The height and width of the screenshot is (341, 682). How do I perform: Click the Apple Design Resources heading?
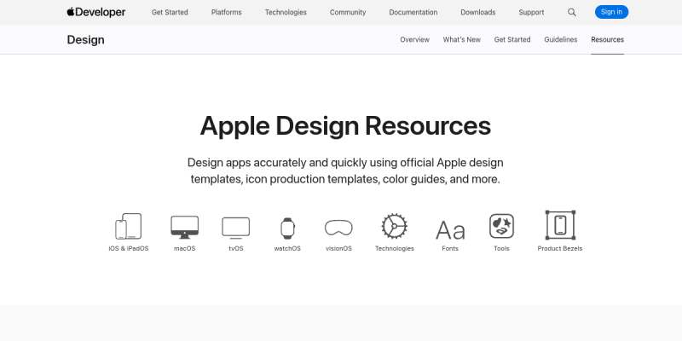point(345,126)
